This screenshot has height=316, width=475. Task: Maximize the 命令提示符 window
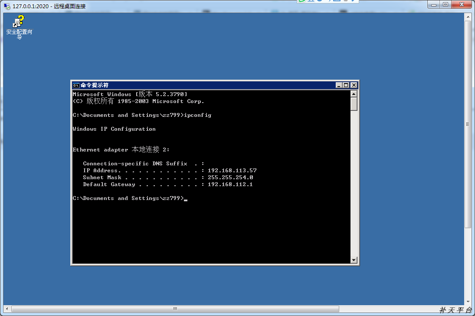pyautogui.click(x=346, y=85)
